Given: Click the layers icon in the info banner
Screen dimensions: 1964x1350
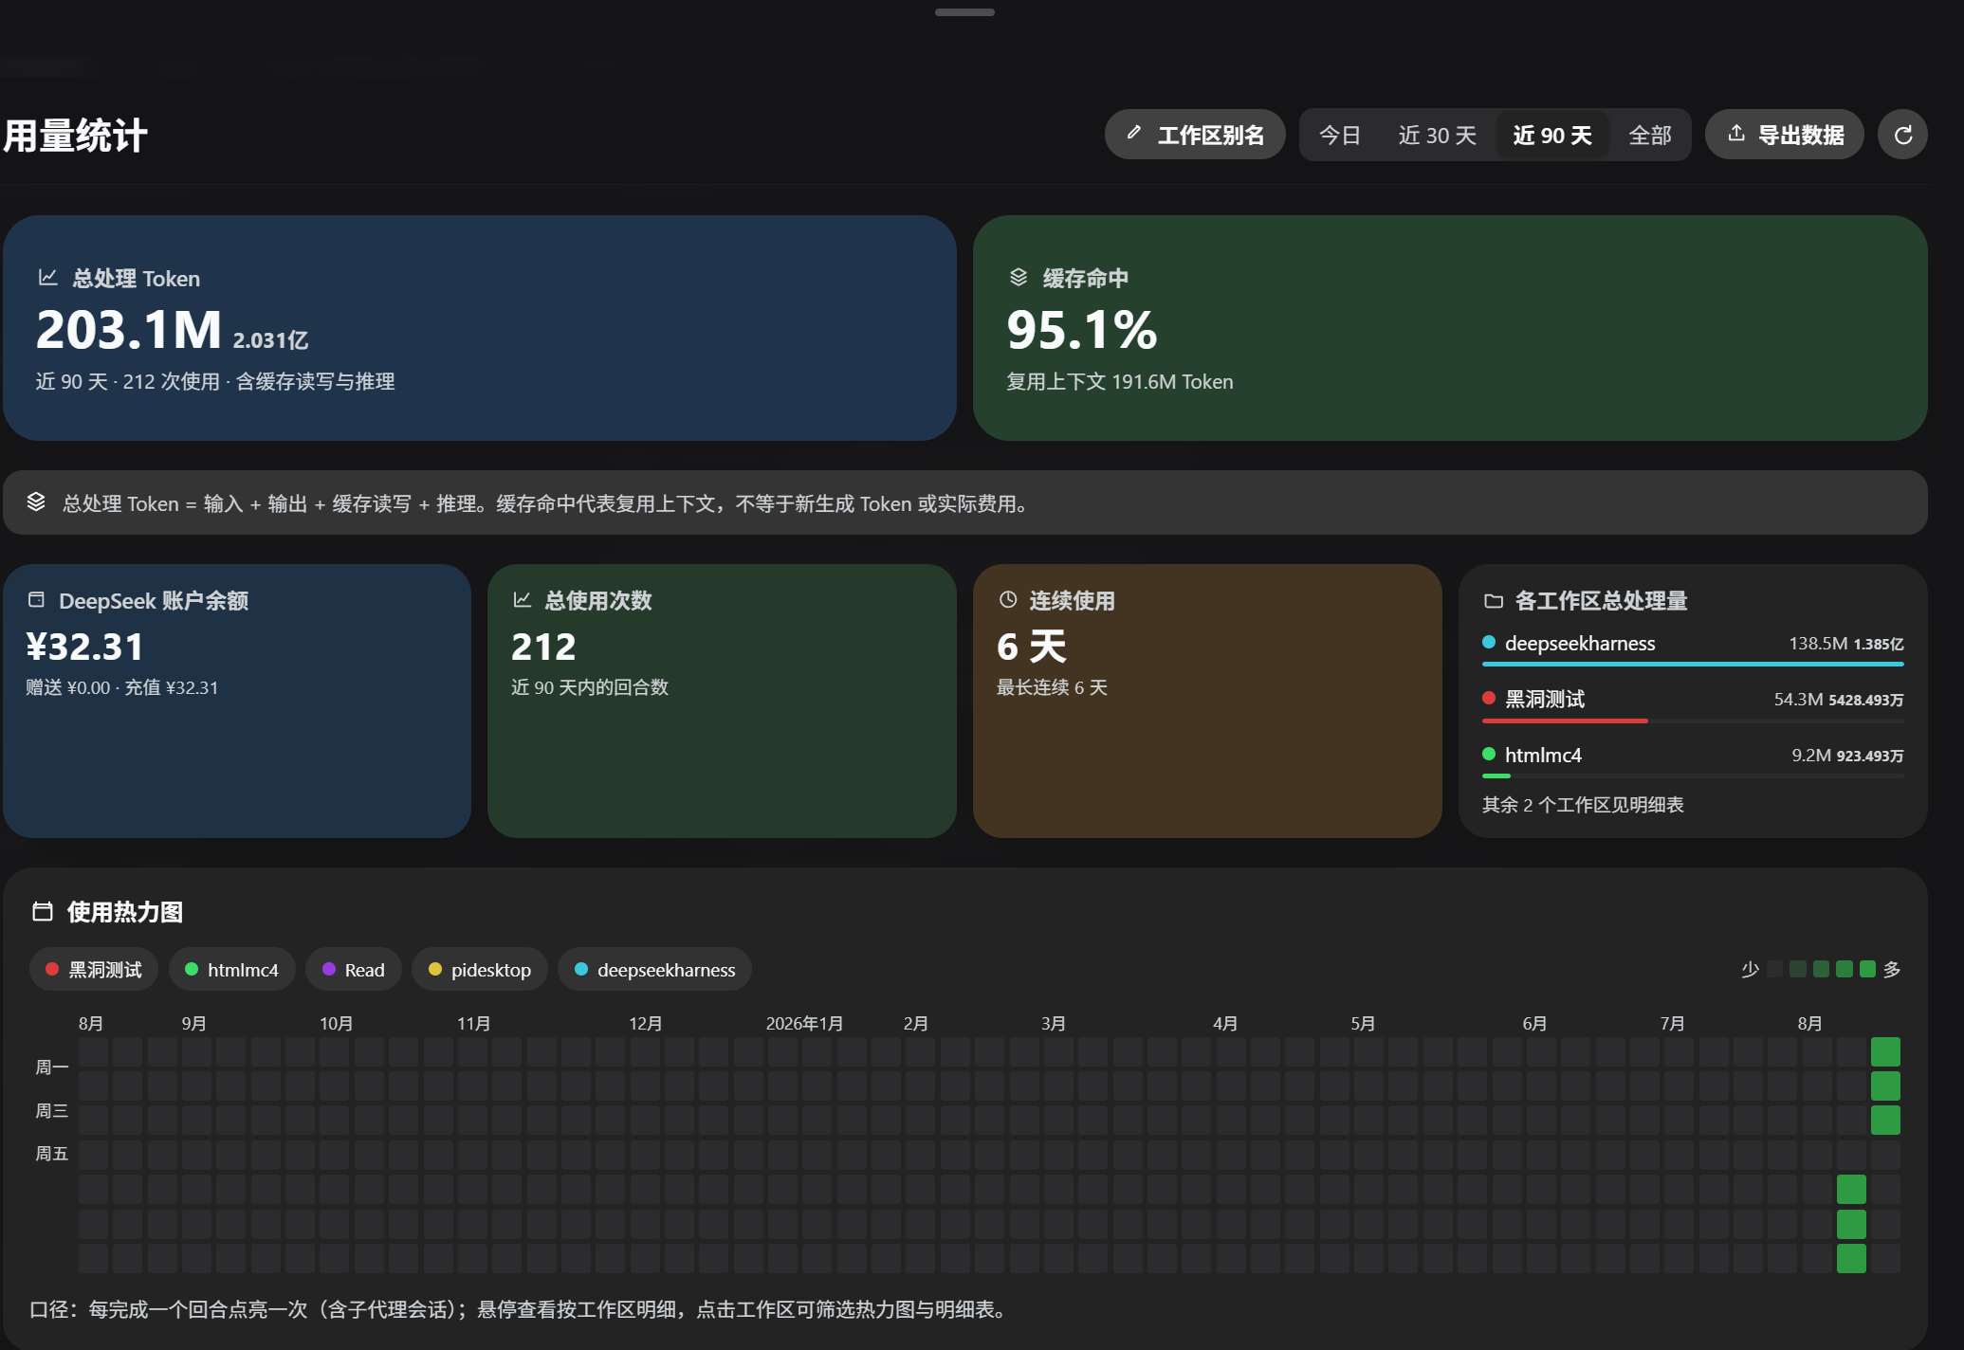Looking at the screenshot, I should tap(36, 502).
